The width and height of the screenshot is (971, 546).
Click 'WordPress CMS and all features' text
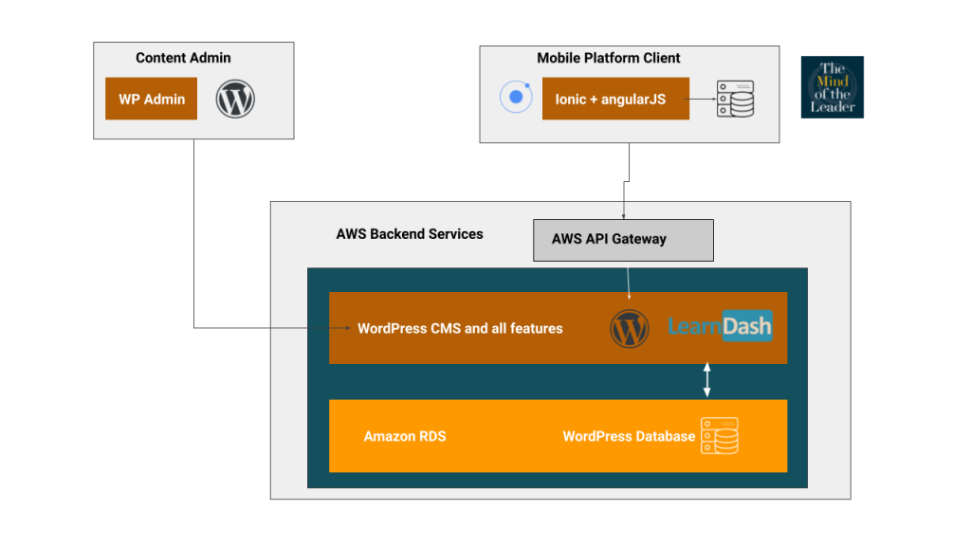[x=460, y=329]
